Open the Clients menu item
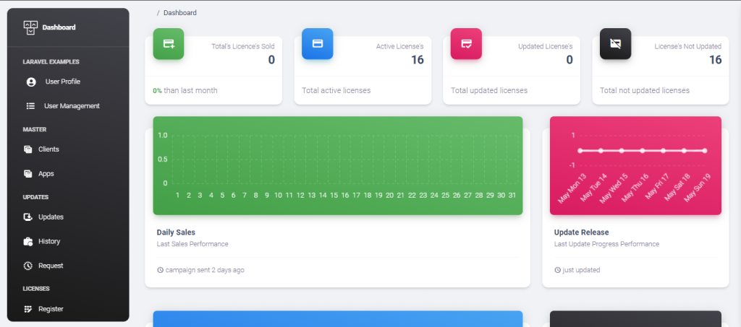 point(48,149)
